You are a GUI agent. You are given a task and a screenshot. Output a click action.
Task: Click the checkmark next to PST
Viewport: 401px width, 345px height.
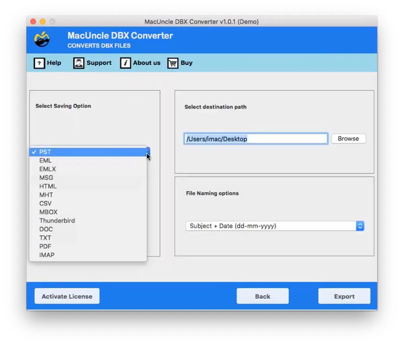pos(34,152)
